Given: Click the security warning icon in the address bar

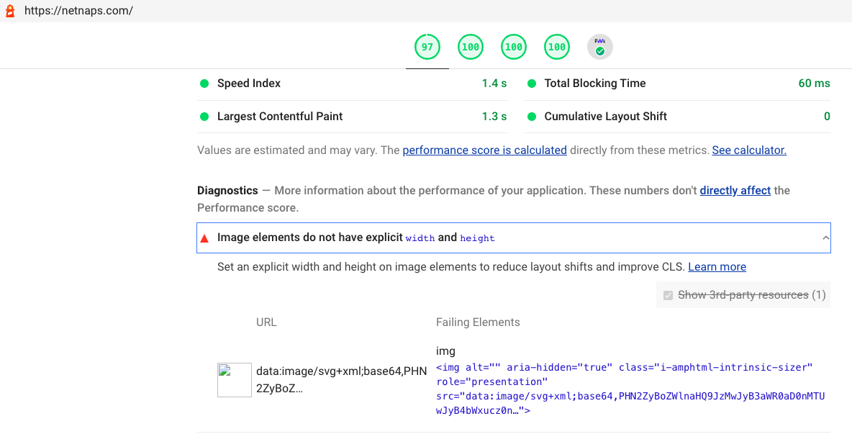Looking at the screenshot, I should (9, 11).
